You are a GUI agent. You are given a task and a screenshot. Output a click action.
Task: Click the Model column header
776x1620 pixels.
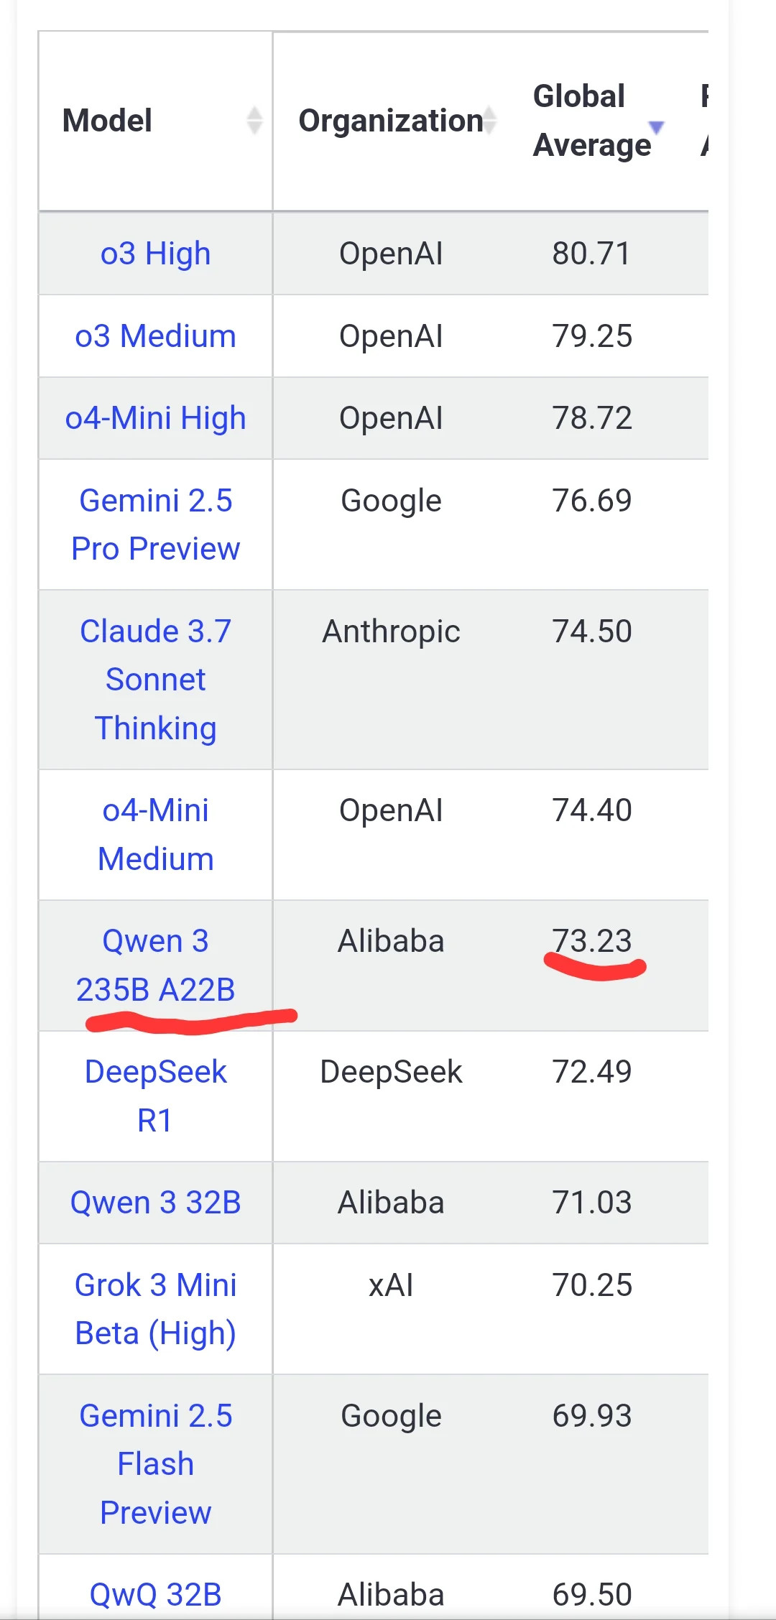(x=155, y=121)
